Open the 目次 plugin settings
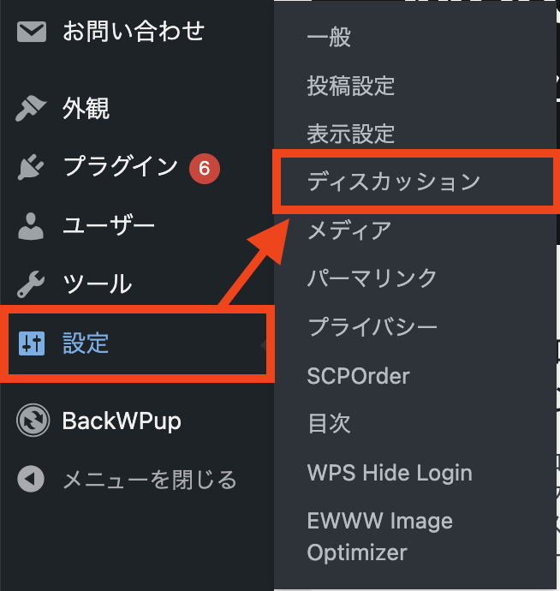 coord(329,423)
